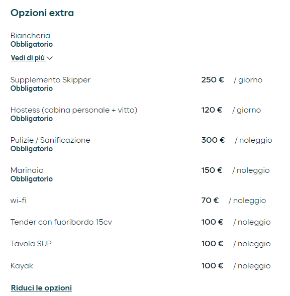The image size is (290, 296).
Task: Select the Tavola SUP option
Action: [x=31, y=244]
